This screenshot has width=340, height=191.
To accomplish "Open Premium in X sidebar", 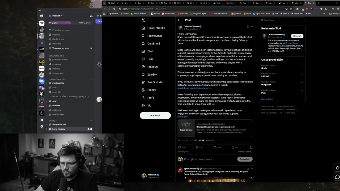I will tap(150, 67).
